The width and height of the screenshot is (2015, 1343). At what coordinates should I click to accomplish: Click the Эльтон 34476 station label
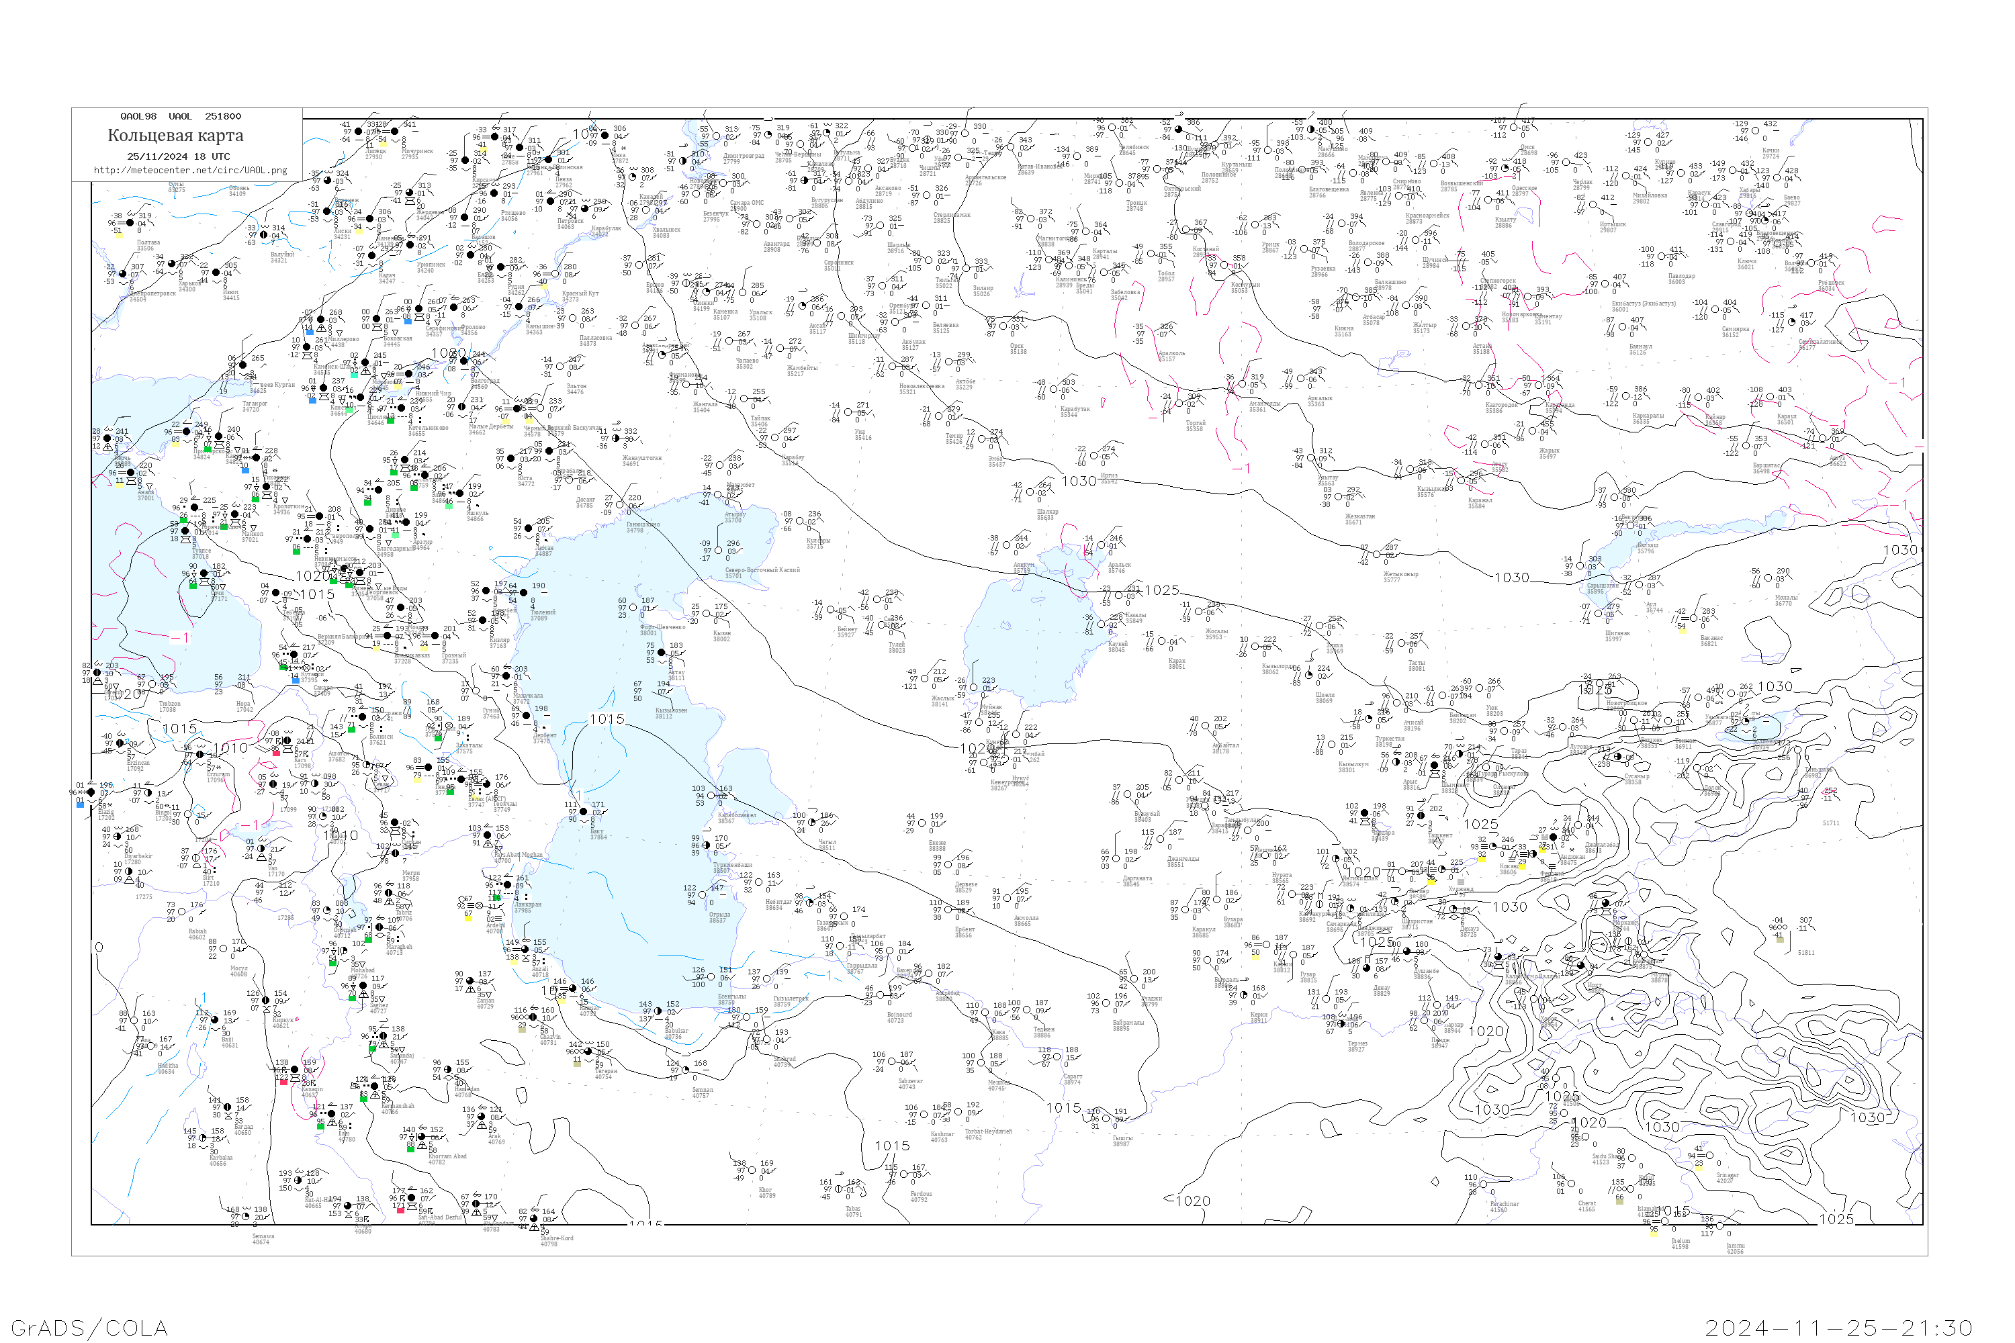pyautogui.click(x=576, y=389)
